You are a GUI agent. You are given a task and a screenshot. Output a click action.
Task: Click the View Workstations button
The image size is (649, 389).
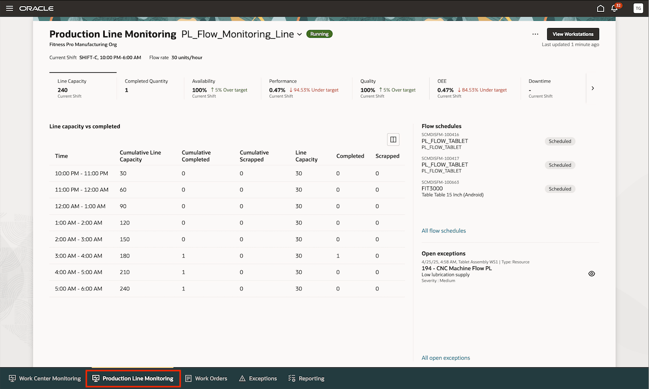tap(573, 34)
